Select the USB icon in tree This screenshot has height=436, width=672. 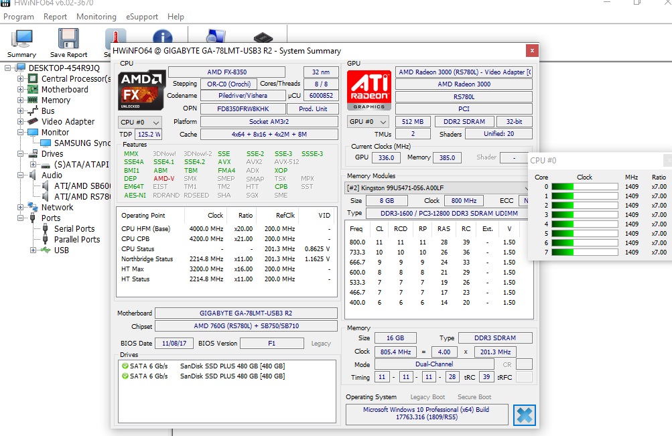click(46, 250)
